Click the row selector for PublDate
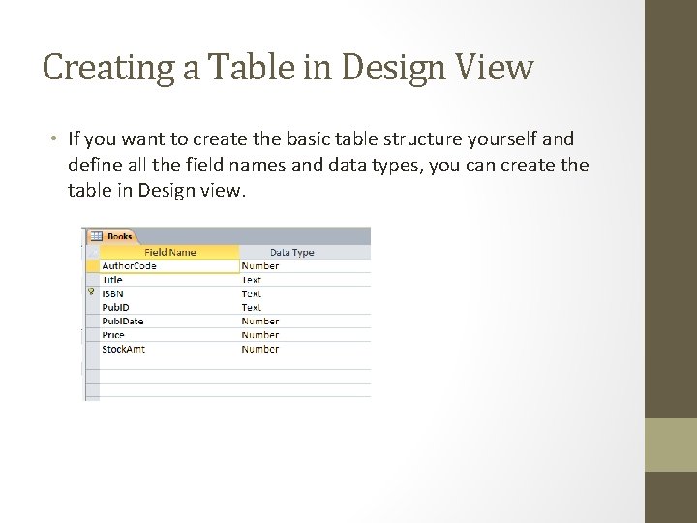Image resolution: width=697 pixels, height=523 pixels. (x=93, y=322)
